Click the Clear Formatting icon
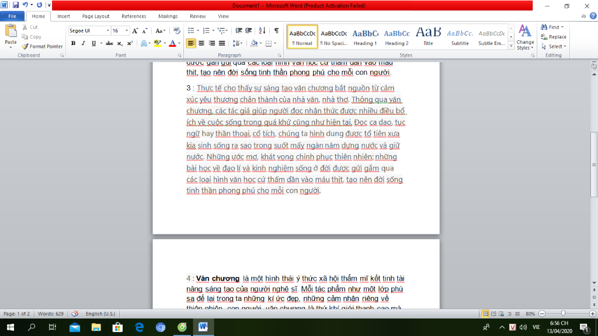Viewport: 598px width, 336px height. coord(176,31)
